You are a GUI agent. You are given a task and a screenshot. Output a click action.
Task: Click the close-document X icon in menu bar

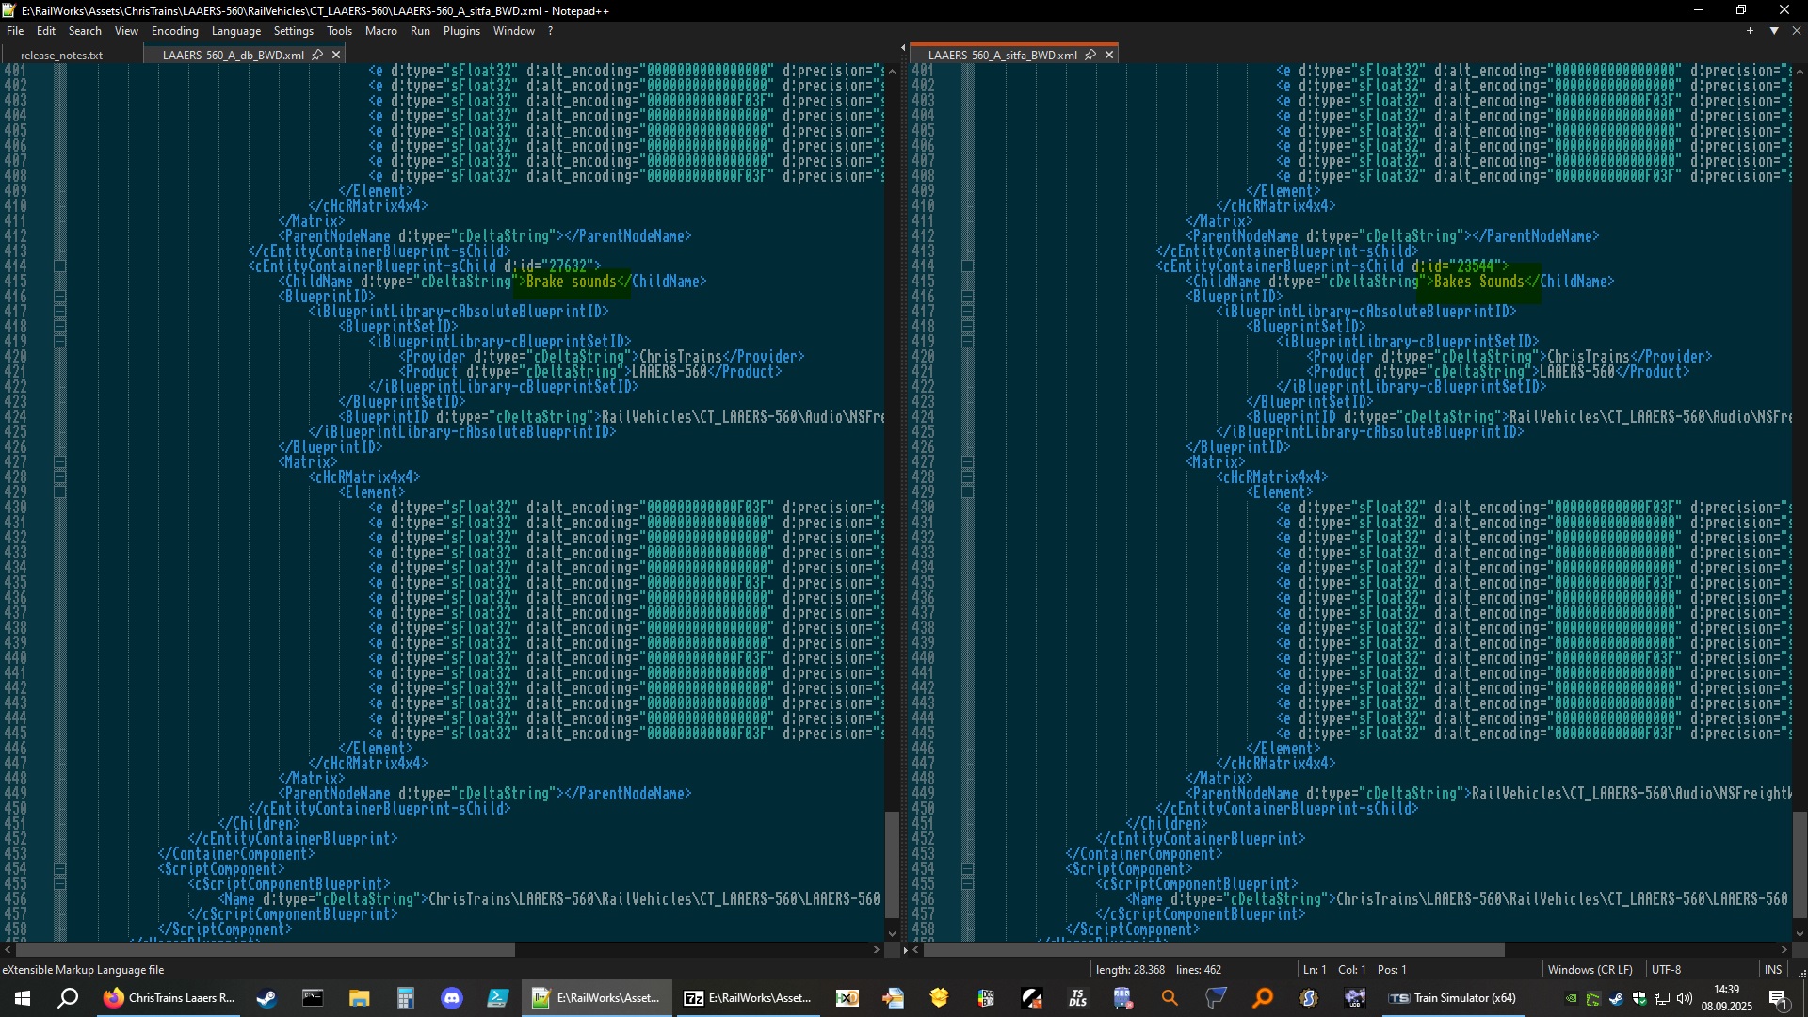(x=1797, y=31)
